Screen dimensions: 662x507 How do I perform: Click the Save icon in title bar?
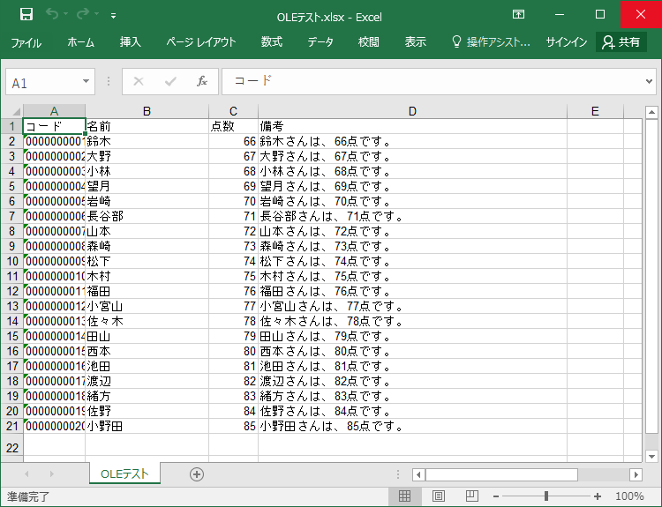coord(26,15)
